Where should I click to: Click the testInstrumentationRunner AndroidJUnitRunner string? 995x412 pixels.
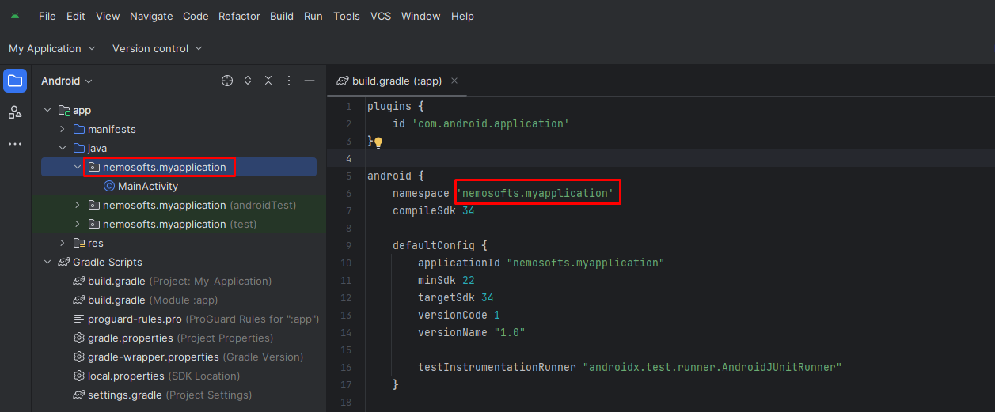[712, 367]
